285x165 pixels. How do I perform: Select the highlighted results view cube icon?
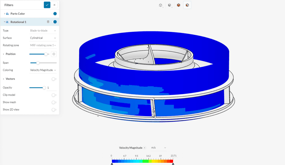187,5
